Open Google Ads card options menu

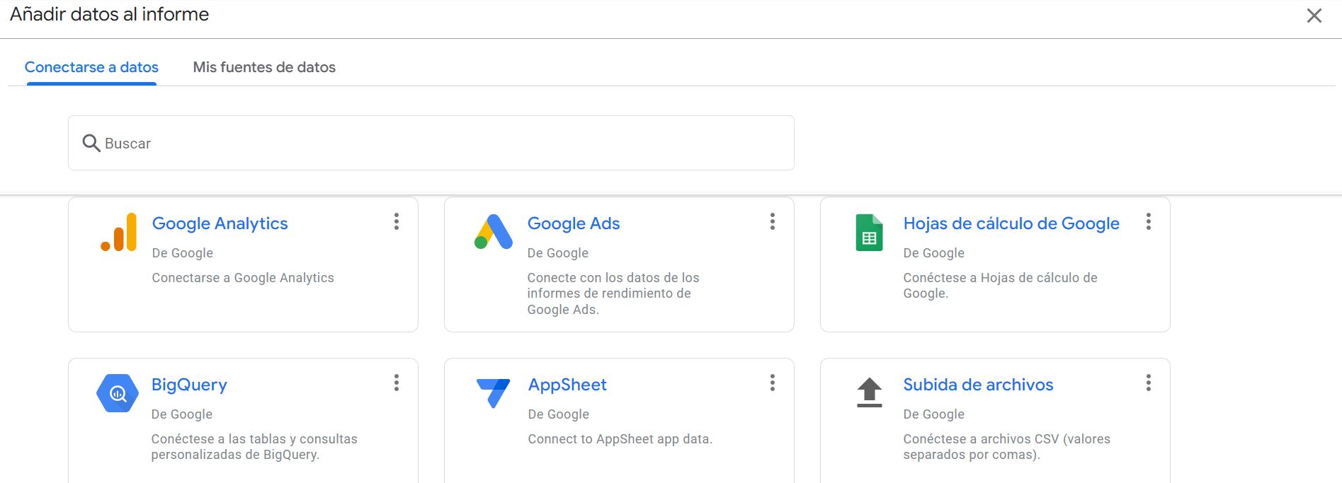[773, 221]
